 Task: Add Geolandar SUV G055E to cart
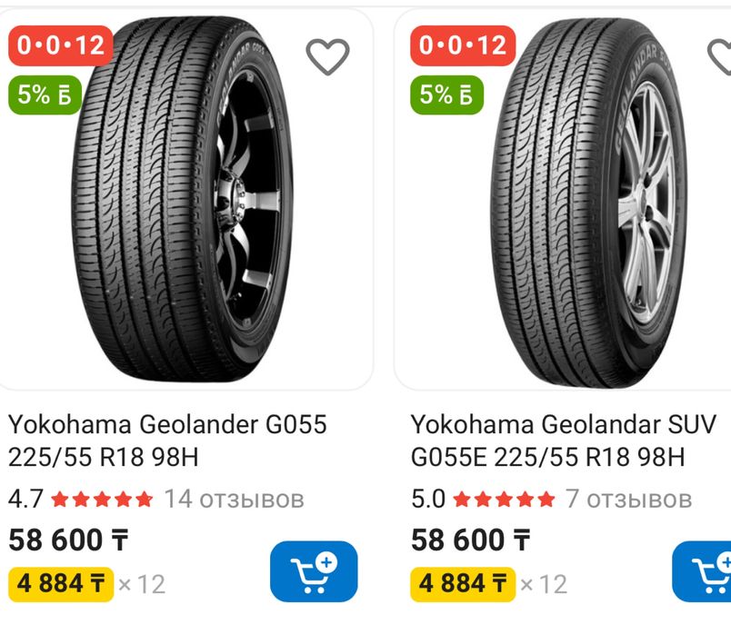tap(705, 571)
